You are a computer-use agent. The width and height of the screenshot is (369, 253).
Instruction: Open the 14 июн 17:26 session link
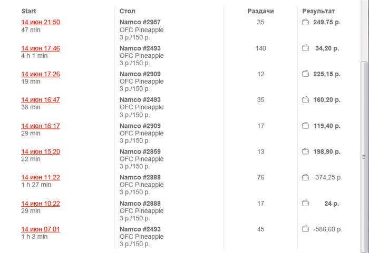pos(41,74)
